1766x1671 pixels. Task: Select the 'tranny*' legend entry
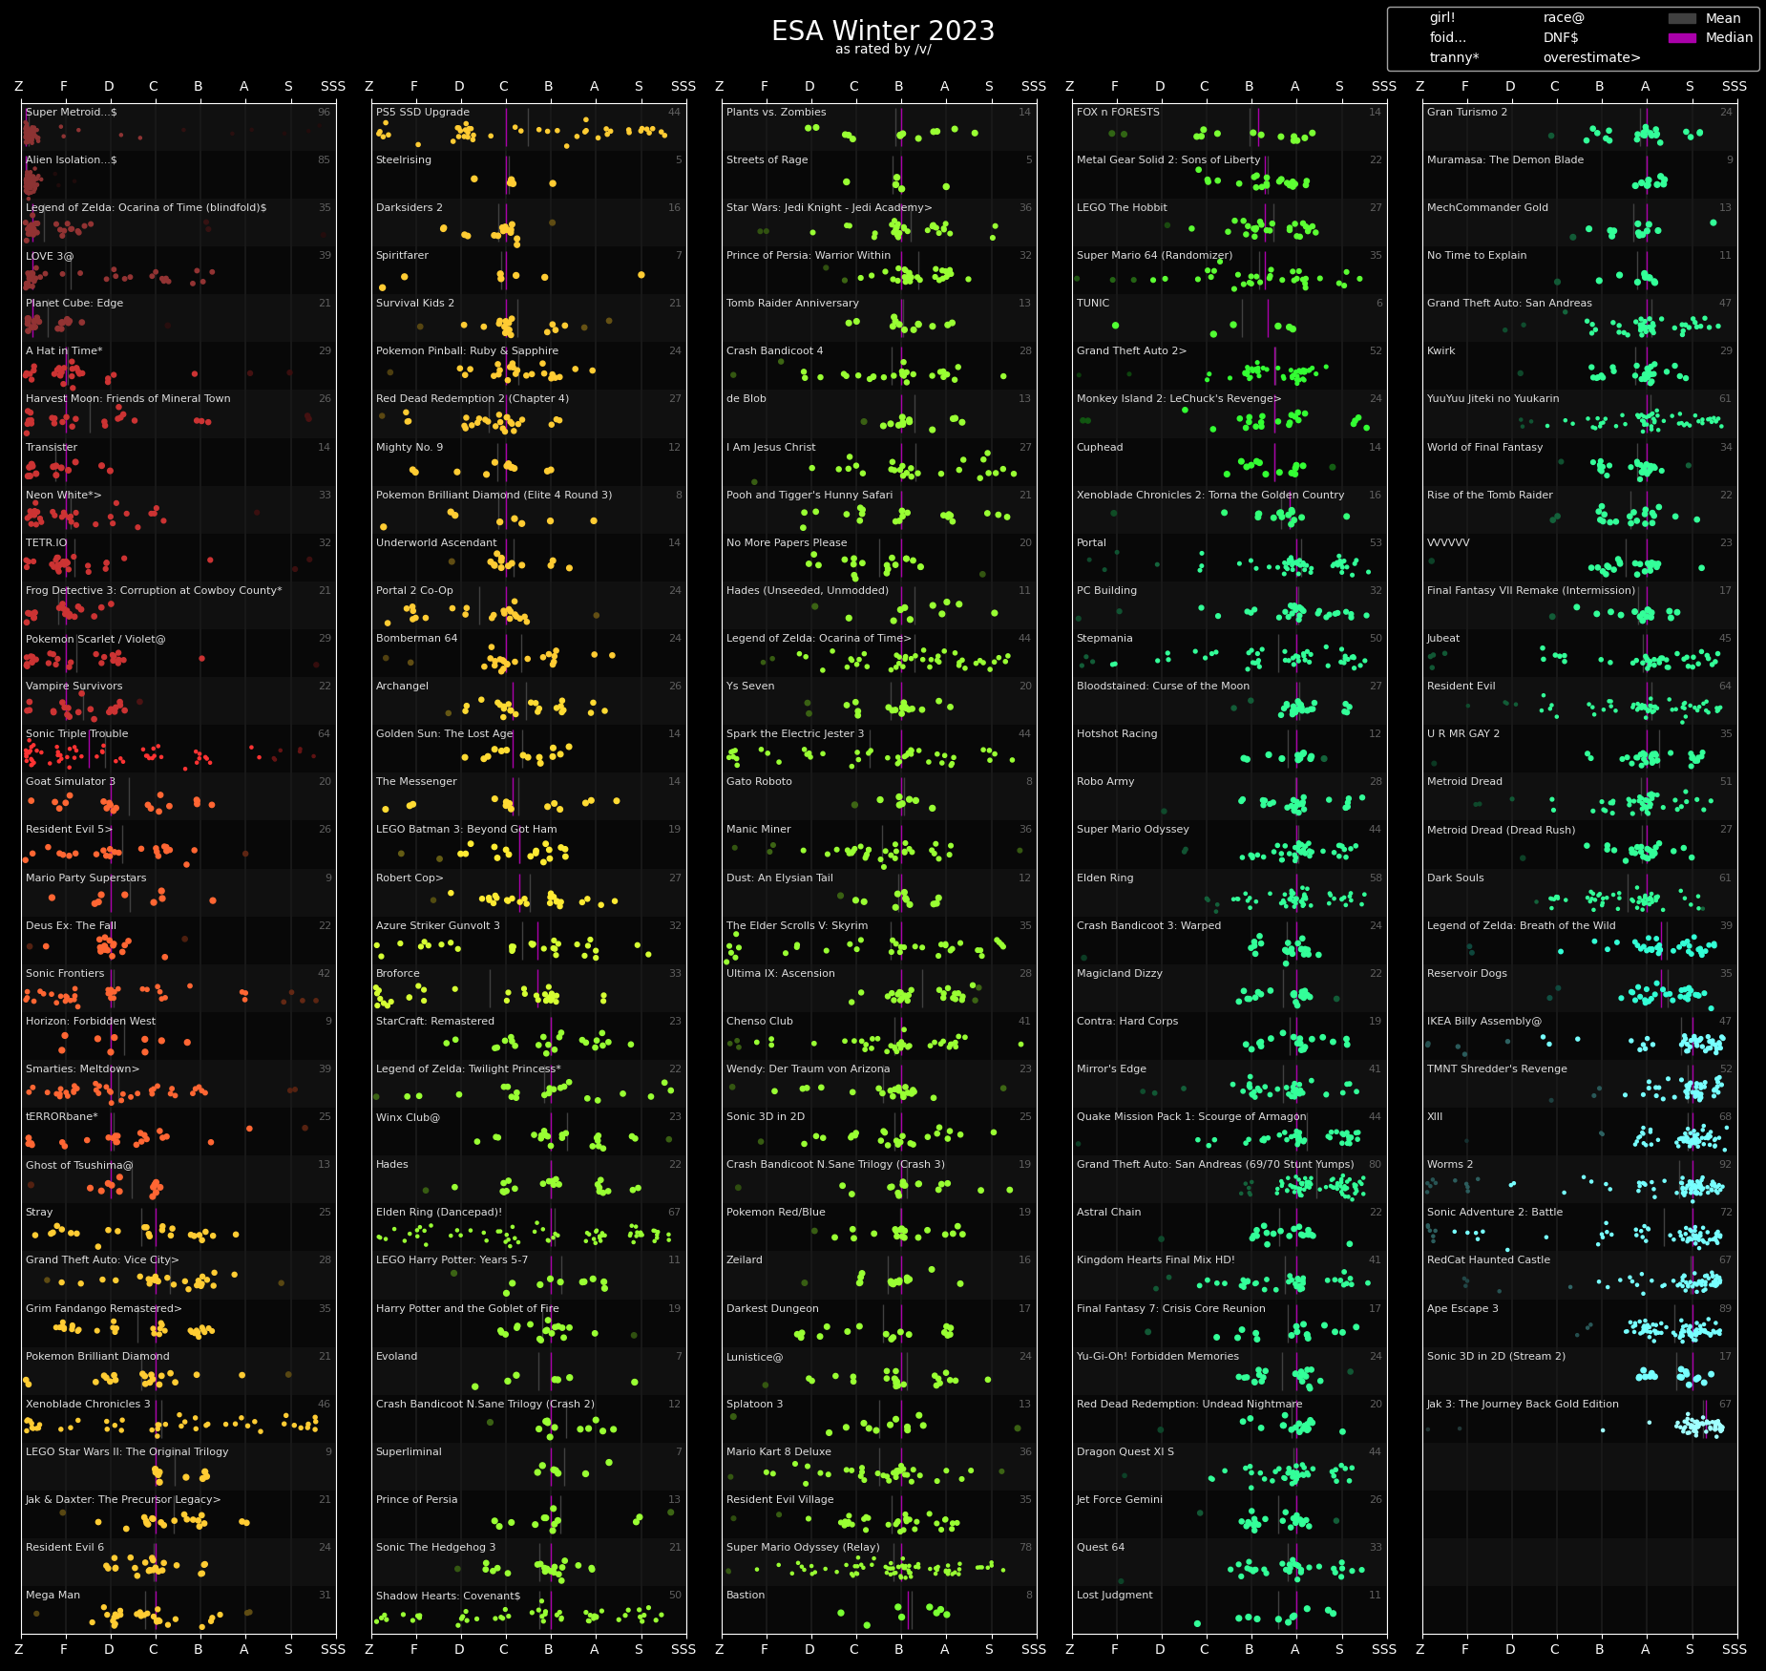[1454, 57]
